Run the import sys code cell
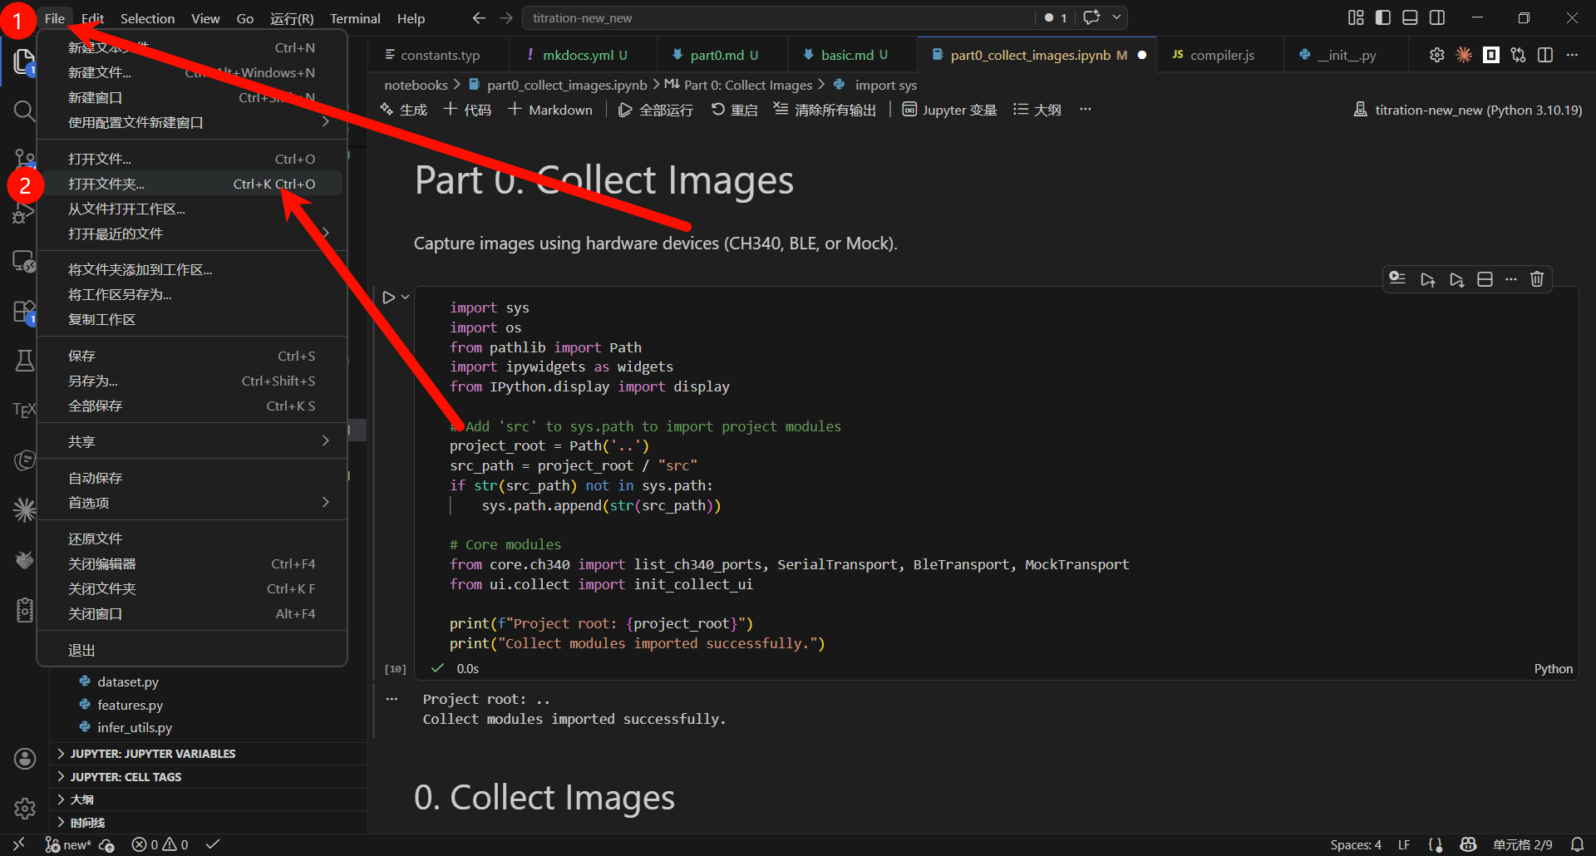This screenshot has width=1596, height=856. pos(388,297)
